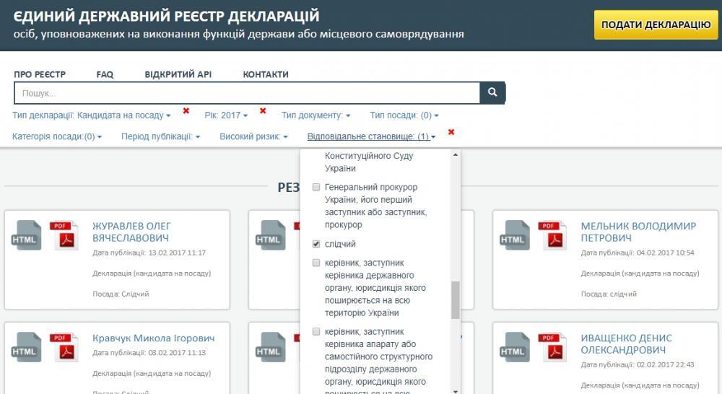This screenshot has height=394, width=722.
Task: Remove the Рік 2017 filter with red X
Action: coord(263,111)
